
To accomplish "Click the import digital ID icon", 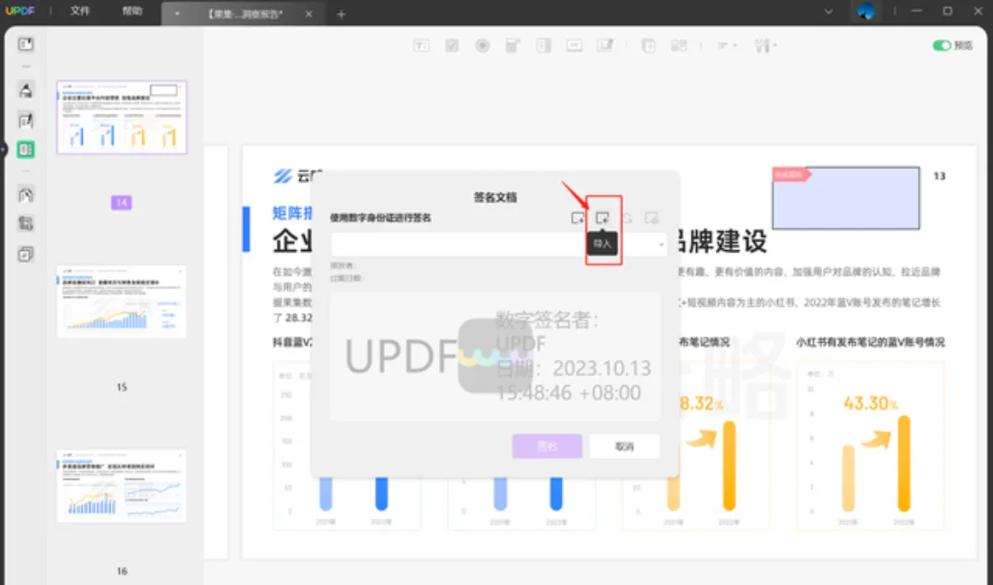I will pyautogui.click(x=603, y=218).
